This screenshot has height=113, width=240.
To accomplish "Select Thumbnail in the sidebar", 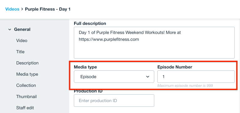I will [27, 97].
